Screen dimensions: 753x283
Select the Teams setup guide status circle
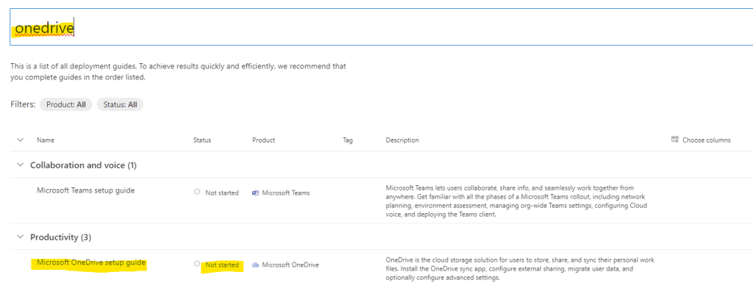[197, 192]
